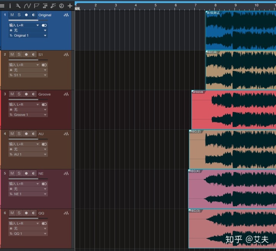
Task: Mute the AU track
Action: click(x=12, y=134)
